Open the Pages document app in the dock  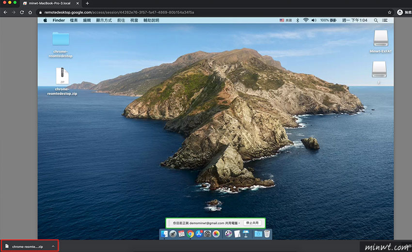pos(238,234)
